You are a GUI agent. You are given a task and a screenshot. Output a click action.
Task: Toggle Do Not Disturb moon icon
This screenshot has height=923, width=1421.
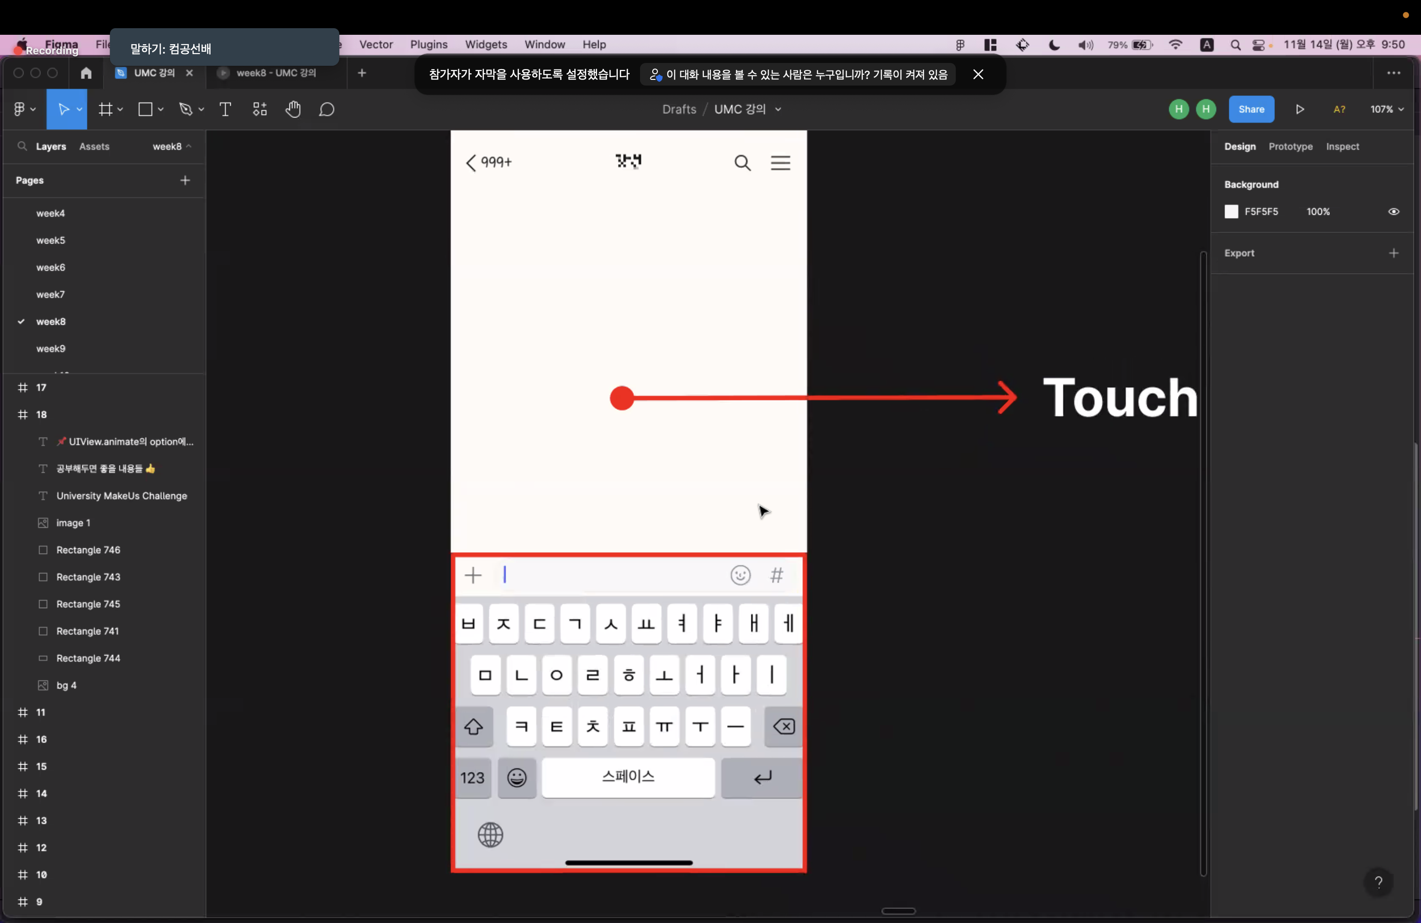pos(1054,45)
